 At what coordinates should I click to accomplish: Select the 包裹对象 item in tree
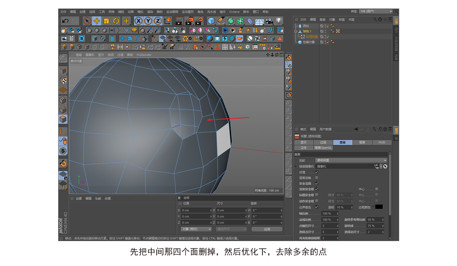point(309,42)
